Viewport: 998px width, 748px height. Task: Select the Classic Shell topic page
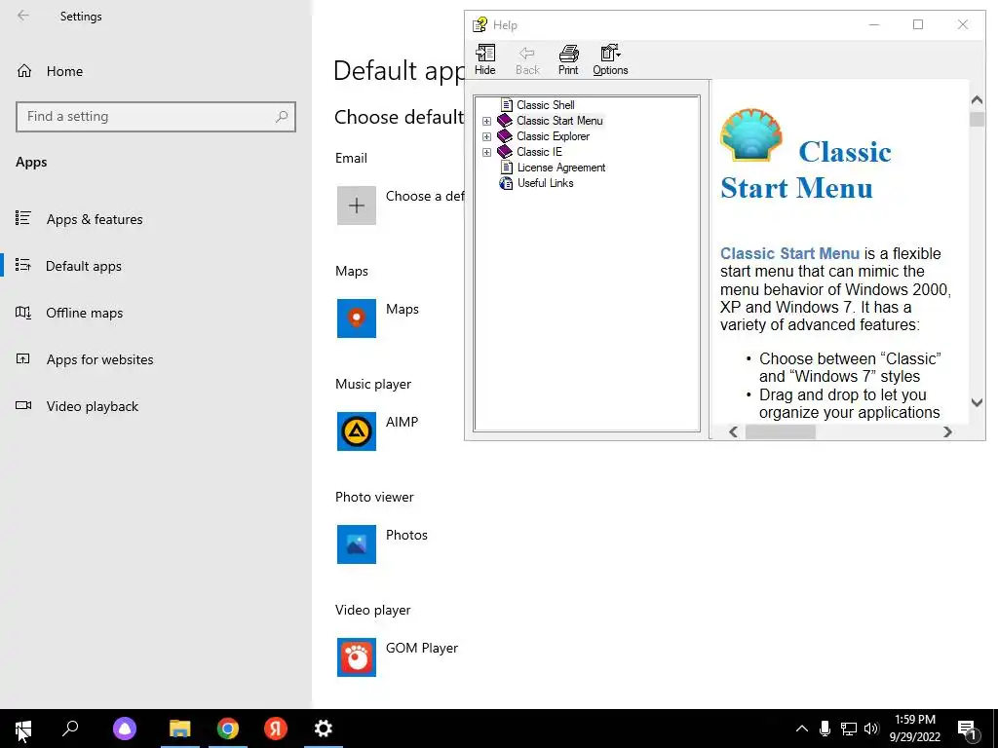point(546,105)
